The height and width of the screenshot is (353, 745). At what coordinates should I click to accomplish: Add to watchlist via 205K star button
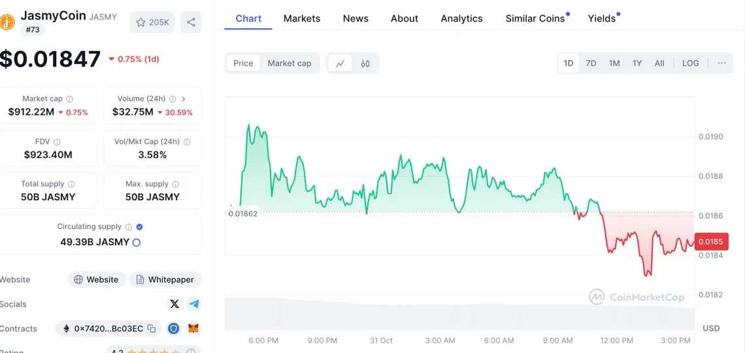(x=152, y=22)
